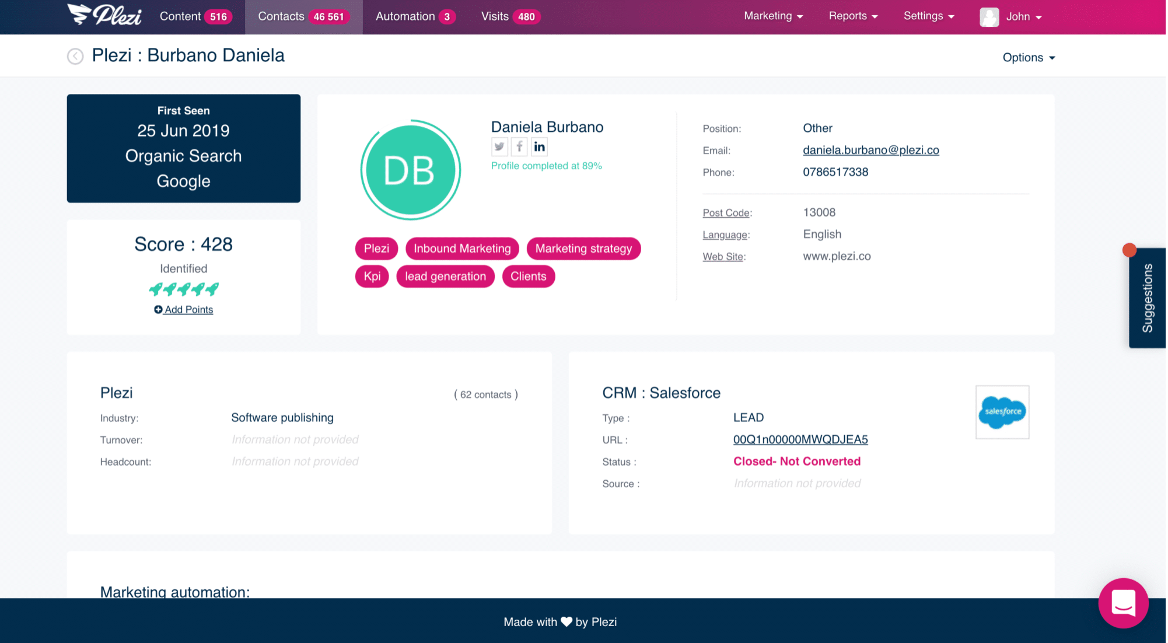
Task: Click the First Seen info card
Action: click(184, 148)
